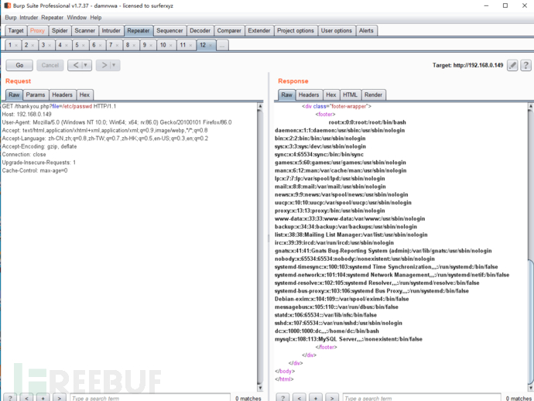Close repeater tab 1 with its x

(16, 46)
